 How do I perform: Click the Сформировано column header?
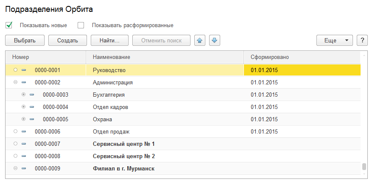(270, 57)
